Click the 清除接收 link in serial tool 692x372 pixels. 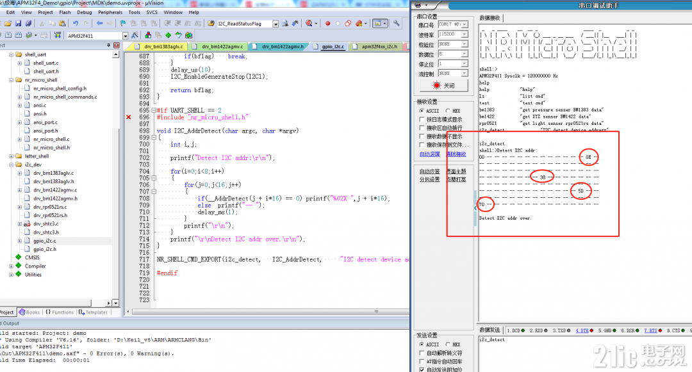pyautogui.click(x=456, y=154)
